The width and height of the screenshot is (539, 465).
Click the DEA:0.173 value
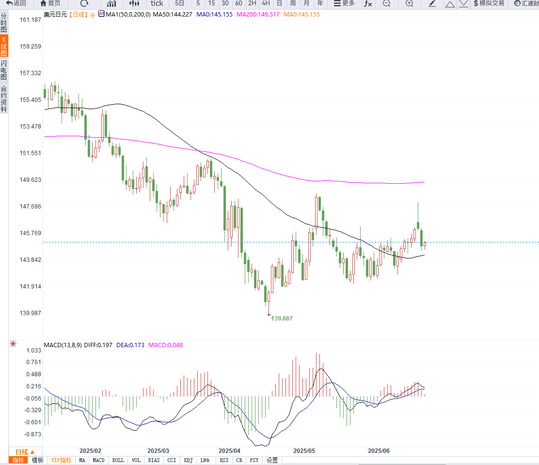tap(130, 345)
